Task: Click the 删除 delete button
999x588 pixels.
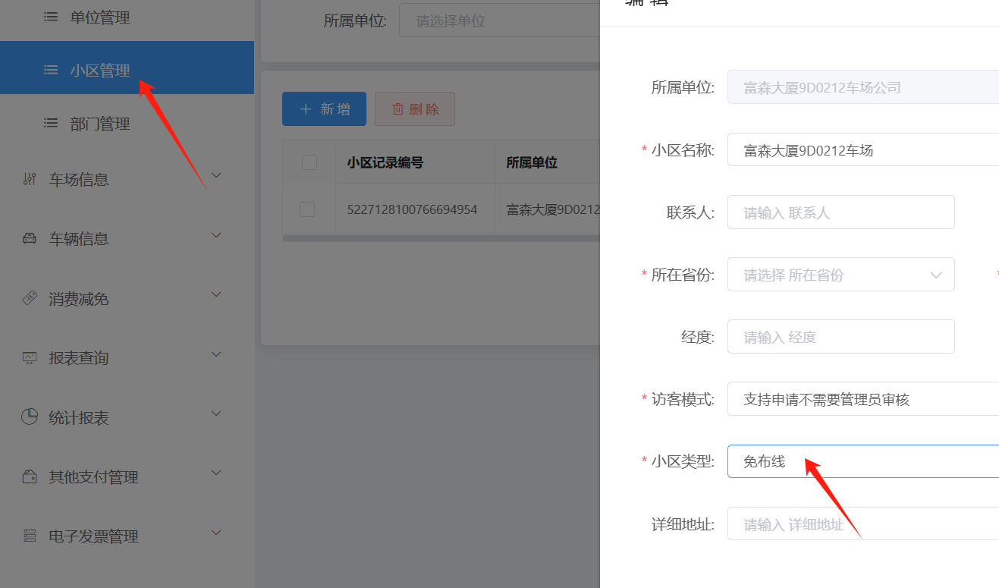Action: coord(415,109)
